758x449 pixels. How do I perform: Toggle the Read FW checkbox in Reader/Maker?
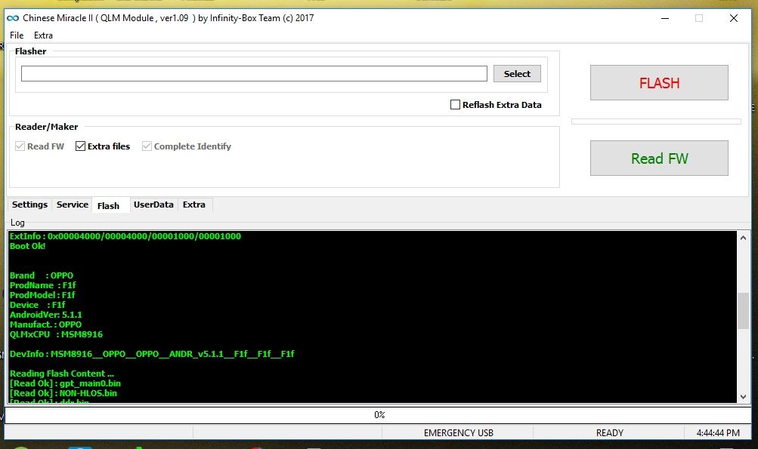coord(20,146)
